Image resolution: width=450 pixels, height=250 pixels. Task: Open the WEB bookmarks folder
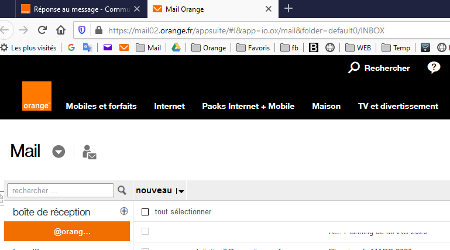(x=358, y=48)
